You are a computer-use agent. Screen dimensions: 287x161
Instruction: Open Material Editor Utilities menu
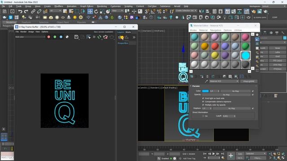click(x=238, y=30)
